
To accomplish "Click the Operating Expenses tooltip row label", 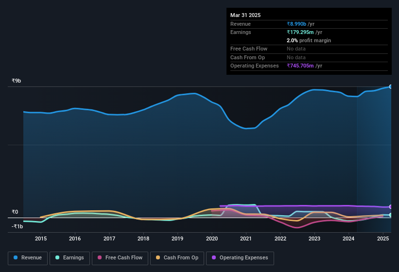I will point(255,66).
